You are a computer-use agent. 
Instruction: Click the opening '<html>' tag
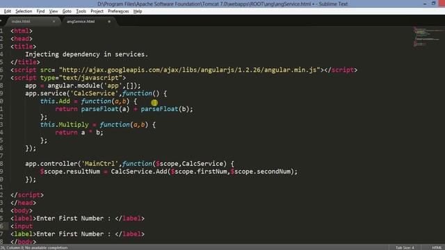pyautogui.click(x=22, y=31)
